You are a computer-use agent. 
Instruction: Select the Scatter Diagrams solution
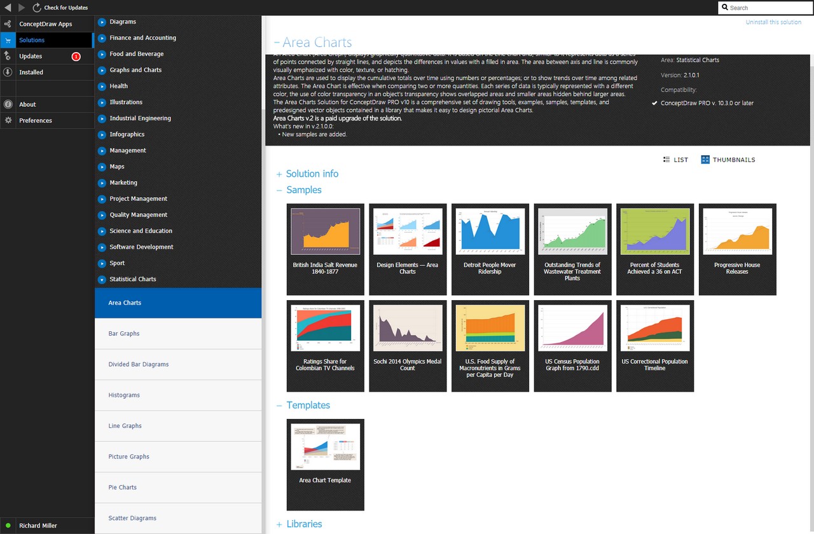coord(178,518)
